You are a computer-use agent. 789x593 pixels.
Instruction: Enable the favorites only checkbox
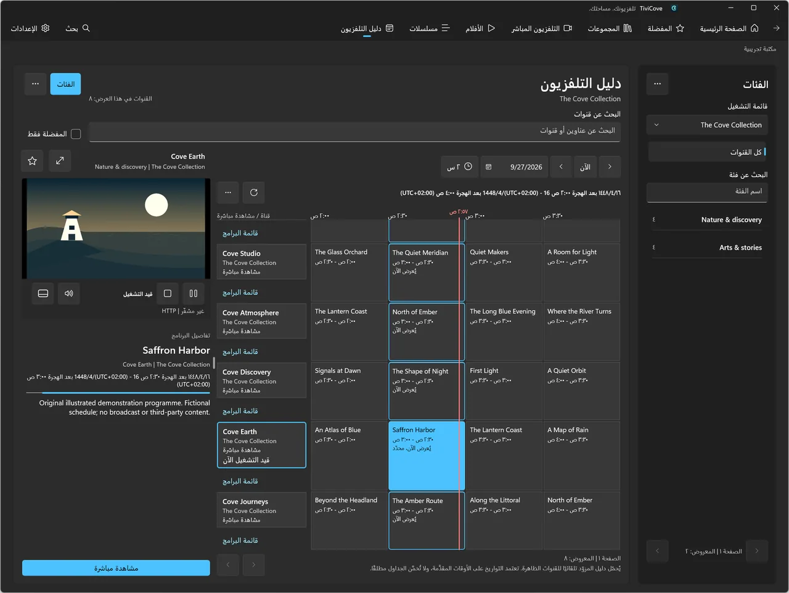[x=76, y=134]
